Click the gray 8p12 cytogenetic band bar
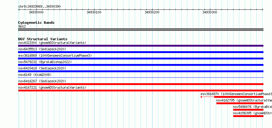The width and height of the screenshot is (272, 128). point(141,30)
